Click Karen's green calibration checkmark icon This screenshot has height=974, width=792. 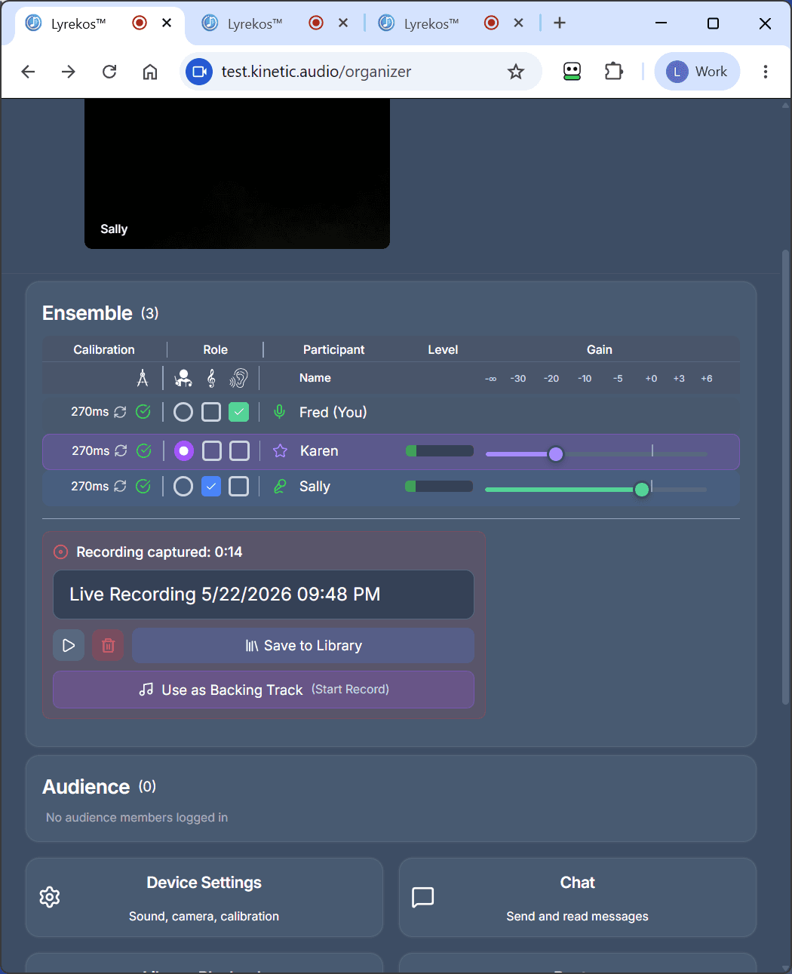[x=143, y=450]
